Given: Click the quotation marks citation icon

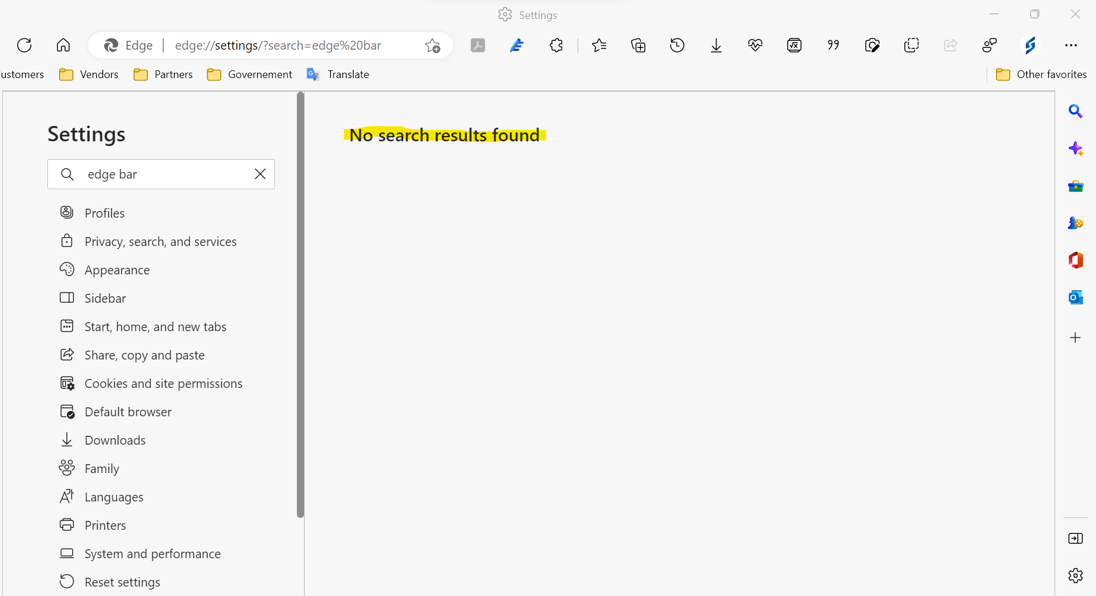Looking at the screenshot, I should coord(833,46).
